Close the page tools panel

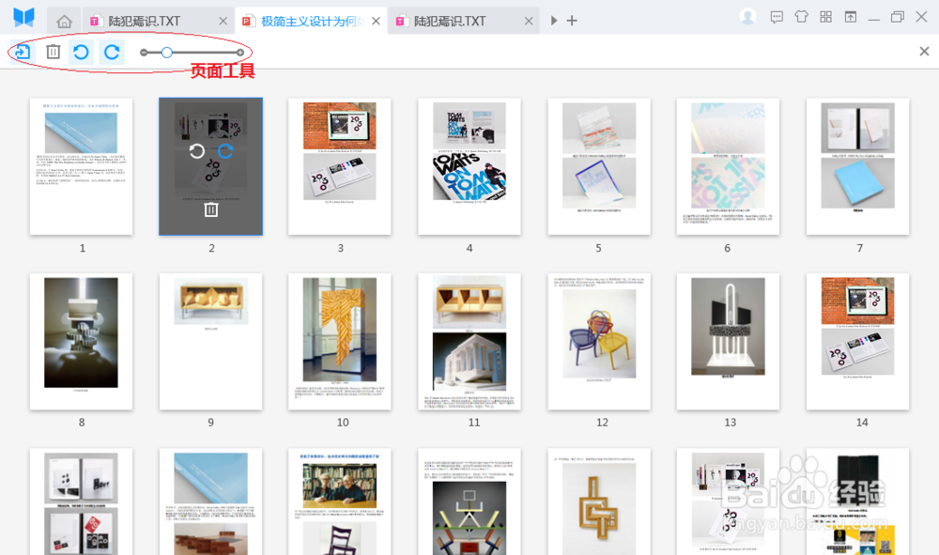pyautogui.click(x=924, y=52)
